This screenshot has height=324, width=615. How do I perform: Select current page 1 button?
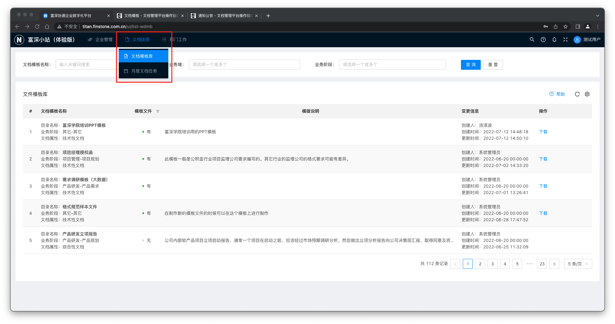click(x=468, y=264)
